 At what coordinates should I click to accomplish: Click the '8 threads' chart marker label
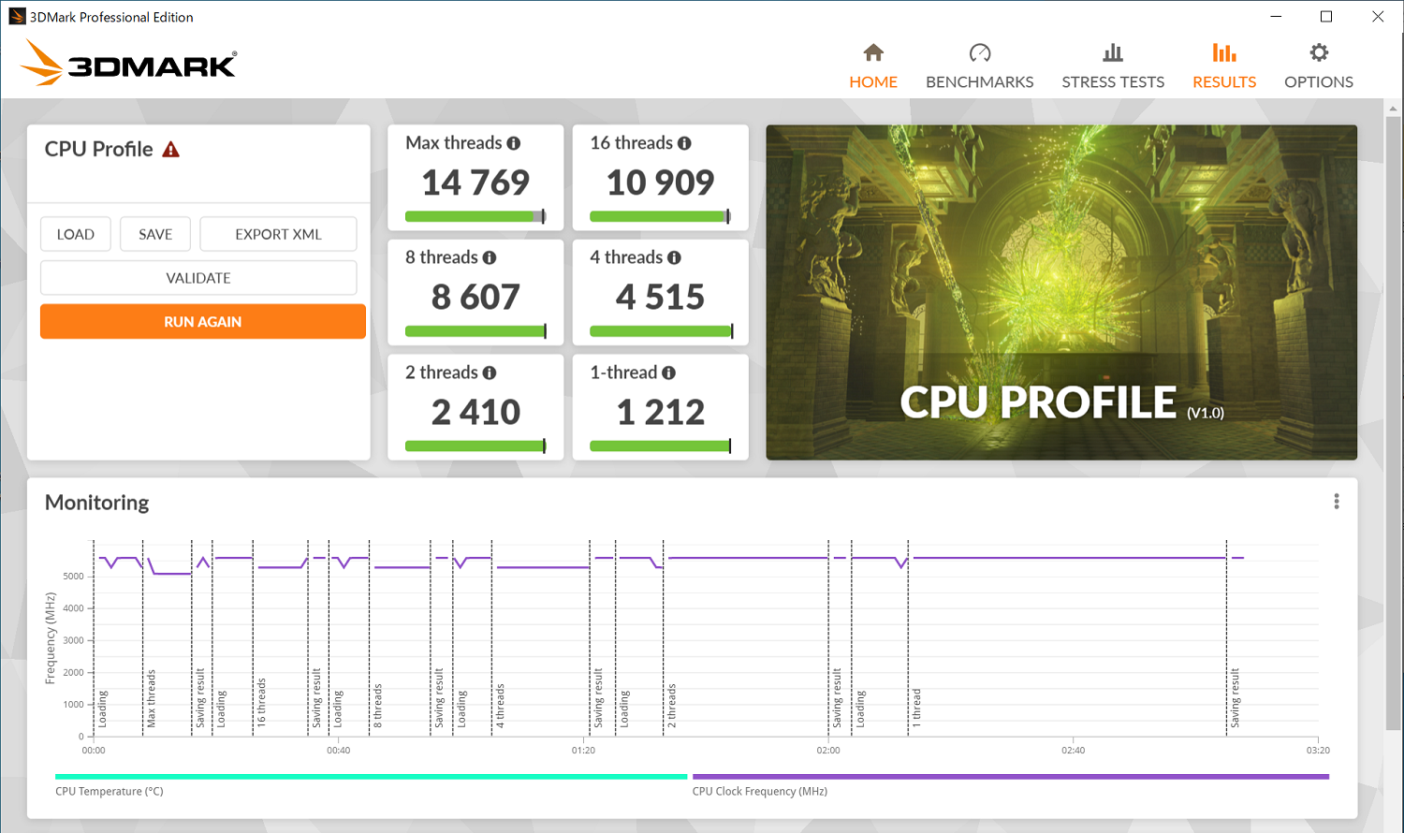point(378,706)
